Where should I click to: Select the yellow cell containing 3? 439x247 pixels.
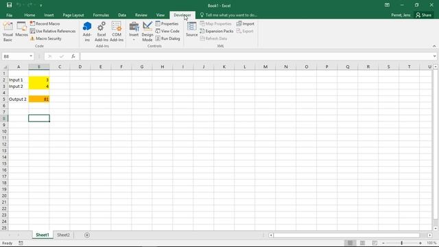pos(39,80)
